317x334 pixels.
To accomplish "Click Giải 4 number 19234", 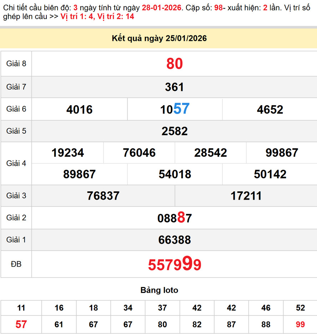I will click(67, 153).
